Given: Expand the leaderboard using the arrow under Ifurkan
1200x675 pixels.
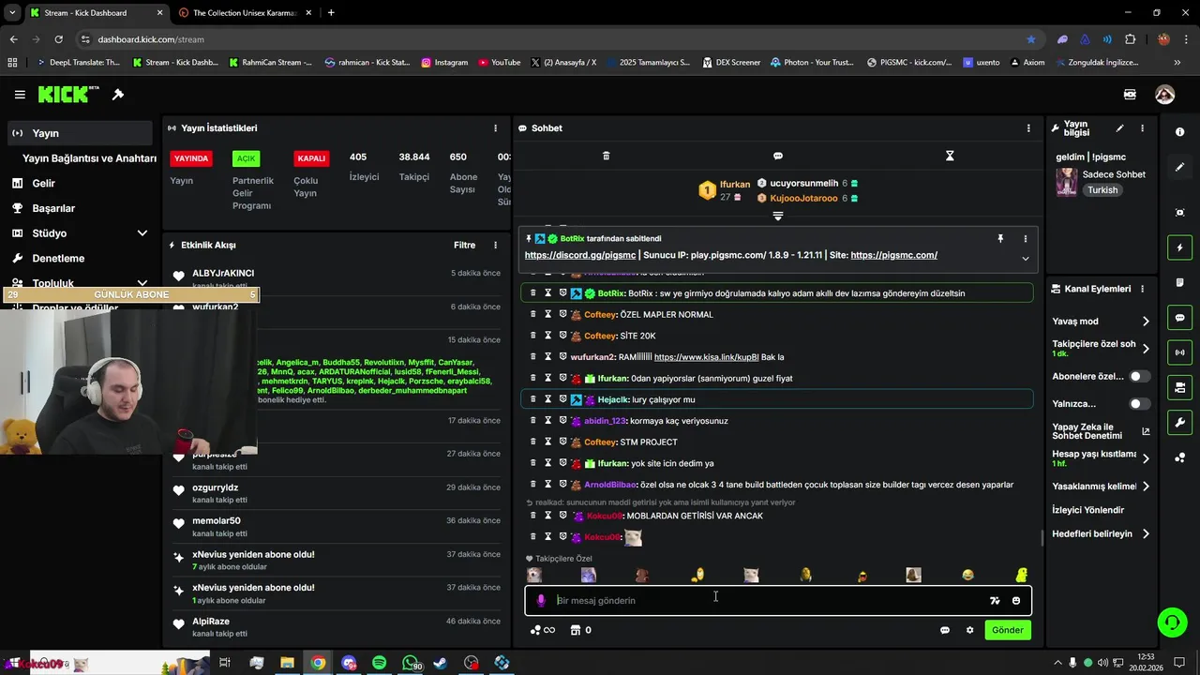Looking at the screenshot, I should 777,216.
